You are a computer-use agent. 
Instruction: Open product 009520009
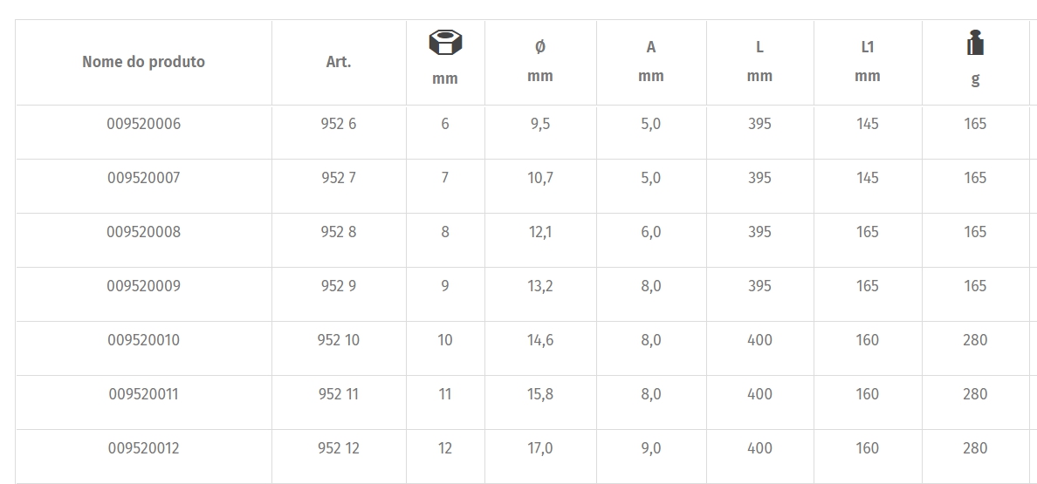pos(143,287)
